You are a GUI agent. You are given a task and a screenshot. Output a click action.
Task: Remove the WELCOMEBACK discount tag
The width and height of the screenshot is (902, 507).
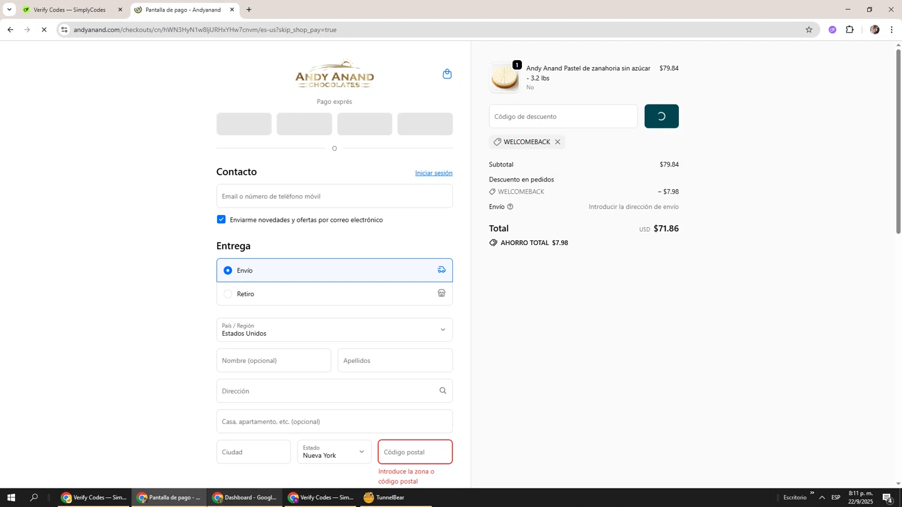pos(557,142)
